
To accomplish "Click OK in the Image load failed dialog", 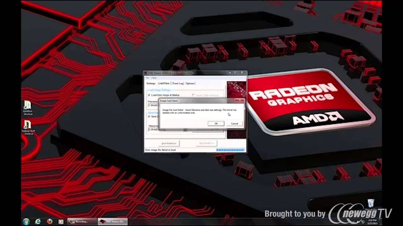I will (x=216, y=124).
